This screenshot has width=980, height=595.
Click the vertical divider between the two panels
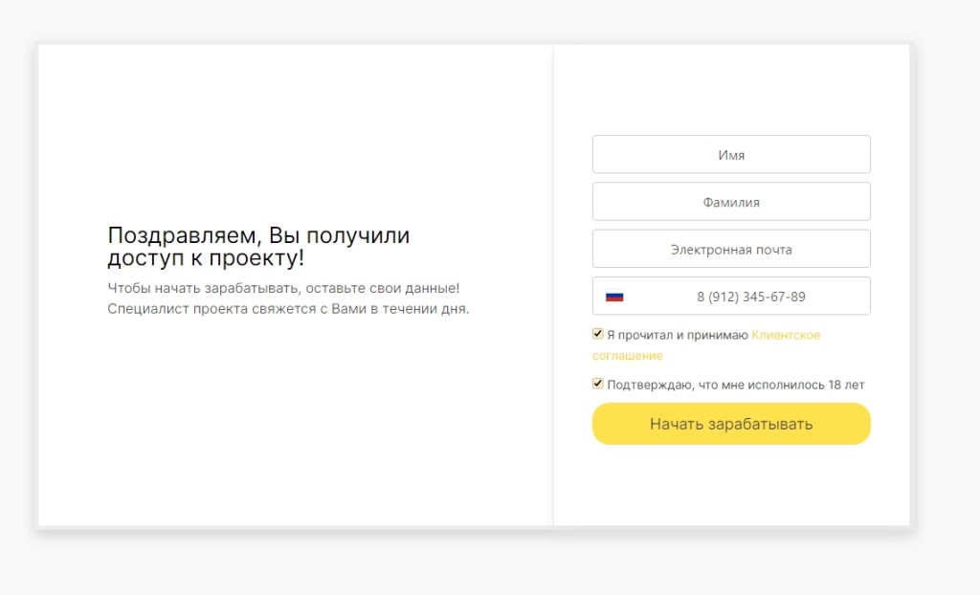point(553,285)
